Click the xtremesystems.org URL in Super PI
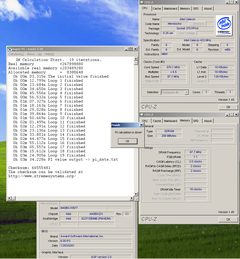 coord(42,176)
